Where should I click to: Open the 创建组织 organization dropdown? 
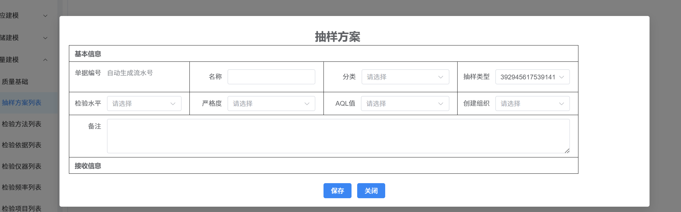pyautogui.click(x=532, y=103)
